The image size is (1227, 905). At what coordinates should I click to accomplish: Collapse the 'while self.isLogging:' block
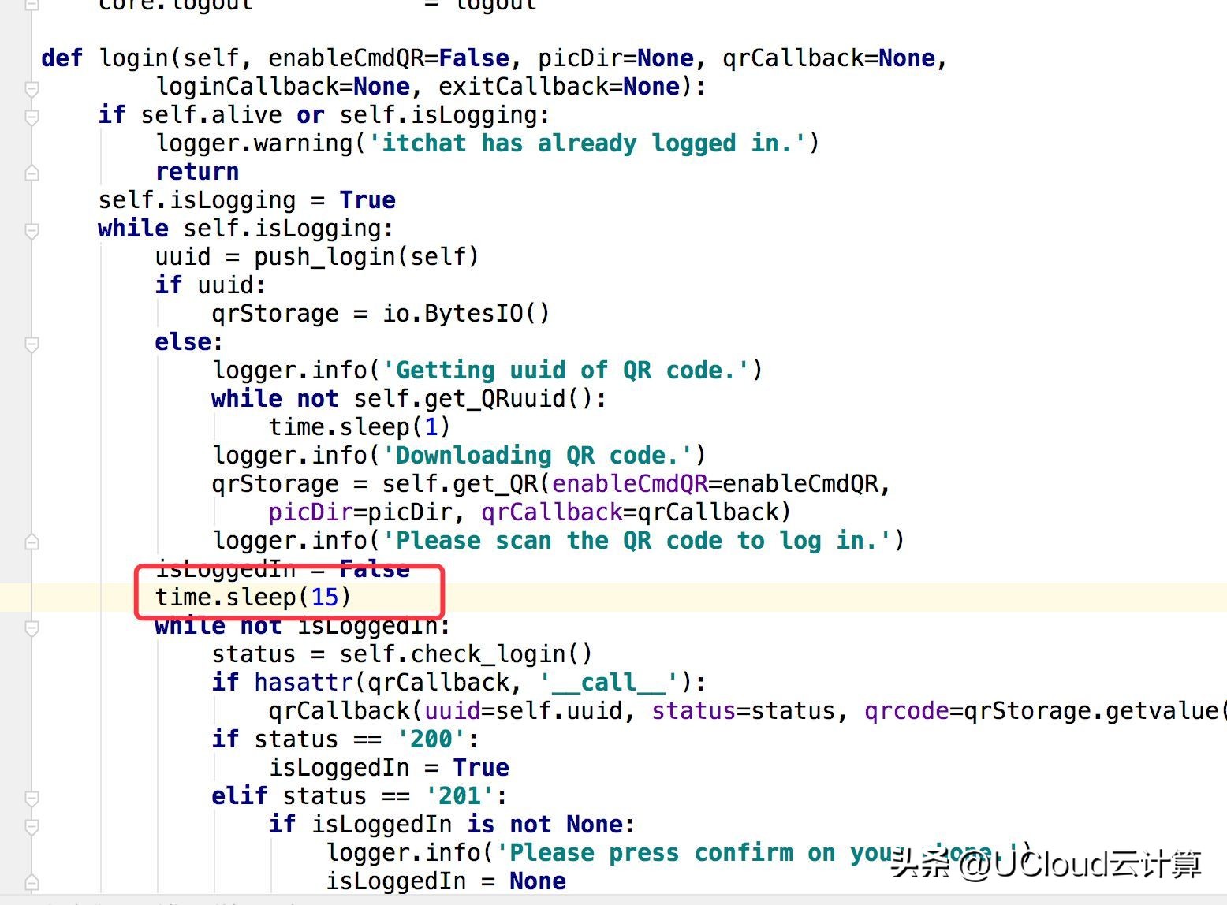(32, 231)
